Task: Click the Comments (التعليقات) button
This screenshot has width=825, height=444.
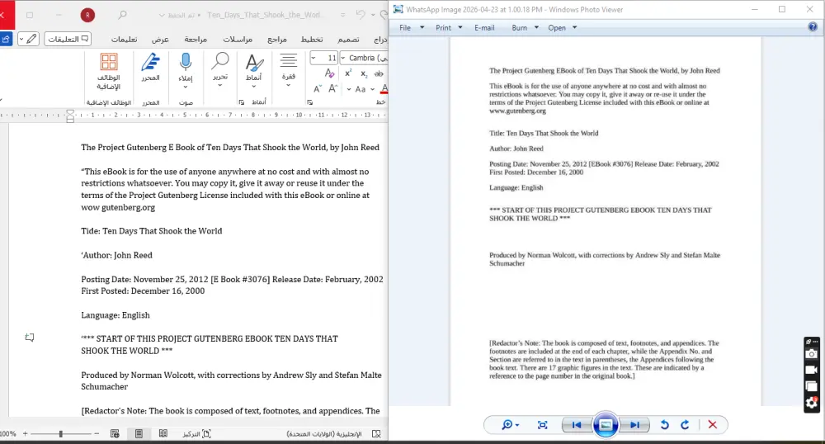Action: coord(68,39)
